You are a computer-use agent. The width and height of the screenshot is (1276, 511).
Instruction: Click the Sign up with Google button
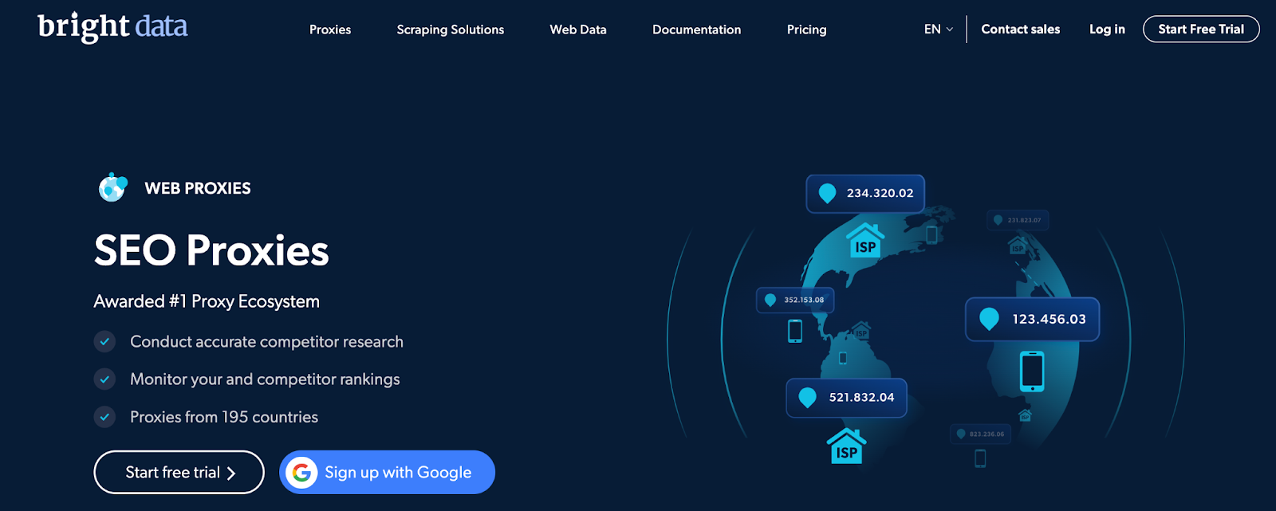(x=387, y=473)
